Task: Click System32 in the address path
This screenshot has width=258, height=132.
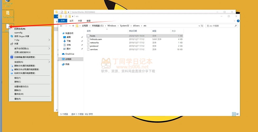Action: (x=125, y=26)
